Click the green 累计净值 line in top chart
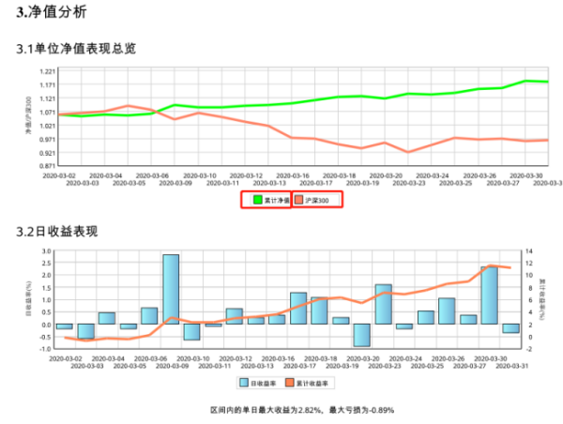 pos(375,97)
